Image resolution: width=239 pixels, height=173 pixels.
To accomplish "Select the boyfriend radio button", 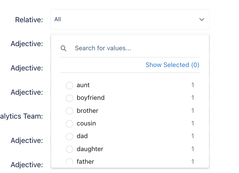I will tap(69, 98).
